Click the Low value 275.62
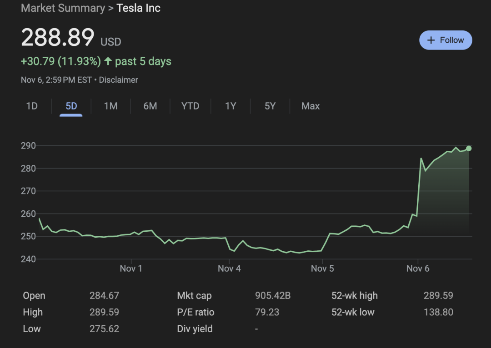491x348 pixels. click(x=104, y=329)
